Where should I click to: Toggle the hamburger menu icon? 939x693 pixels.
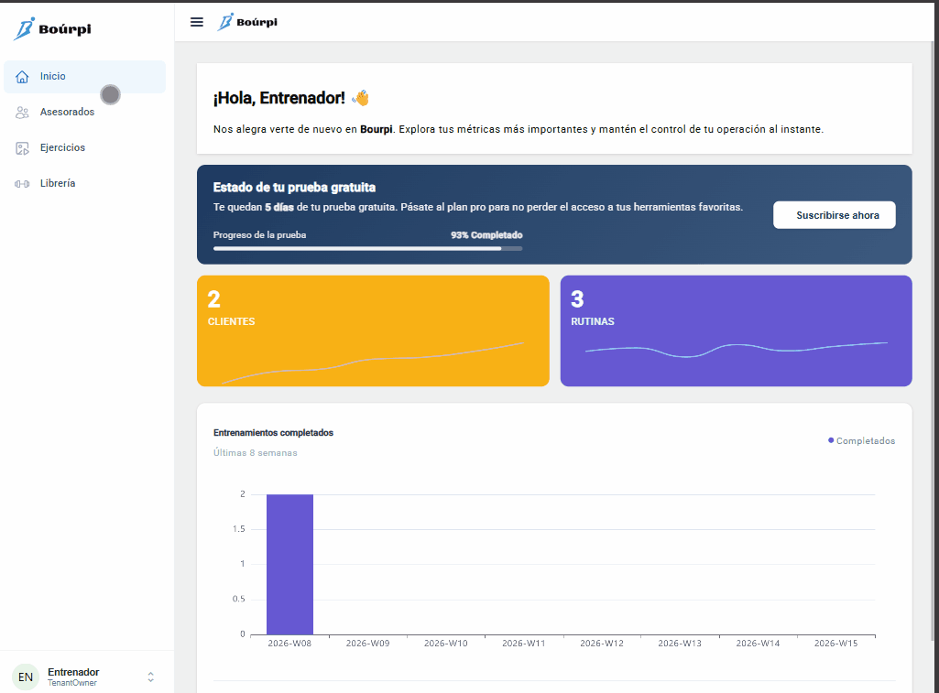197,22
